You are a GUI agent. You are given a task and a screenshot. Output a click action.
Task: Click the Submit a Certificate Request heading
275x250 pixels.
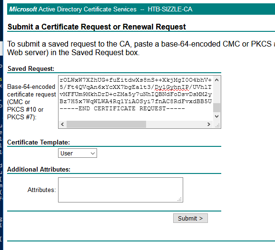point(97,27)
